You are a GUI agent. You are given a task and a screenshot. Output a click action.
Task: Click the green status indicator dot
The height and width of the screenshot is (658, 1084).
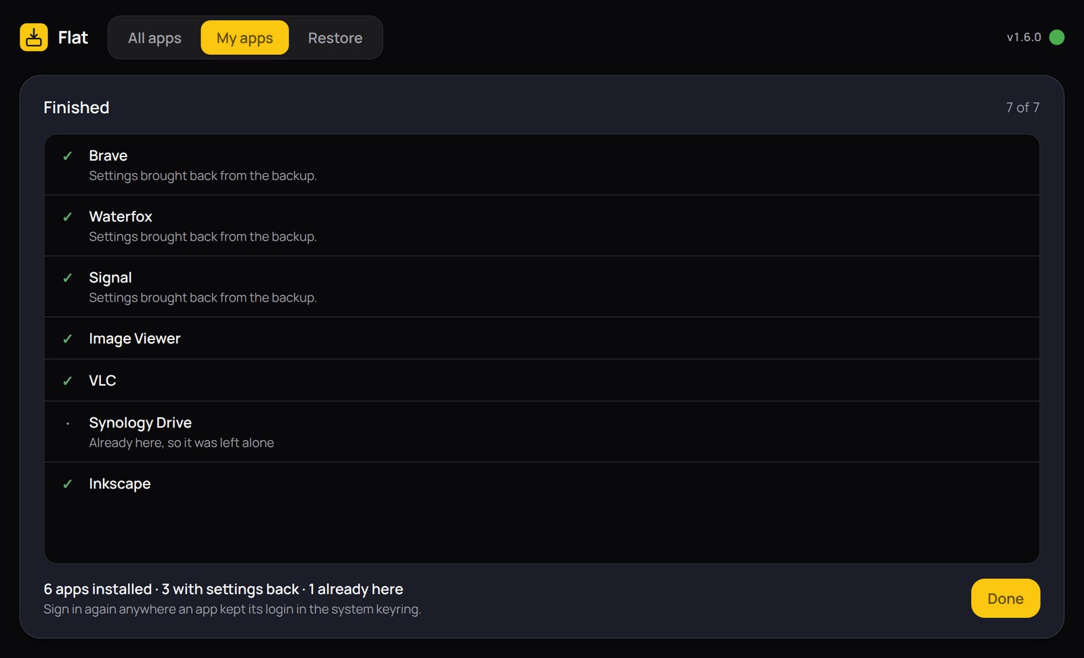point(1056,37)
